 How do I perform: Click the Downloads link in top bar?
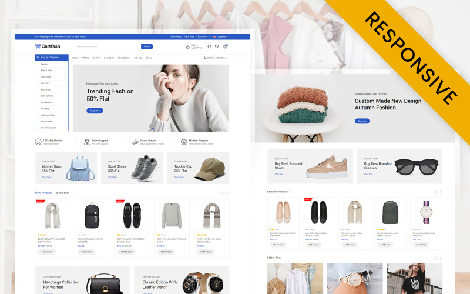tap(176, 36)
